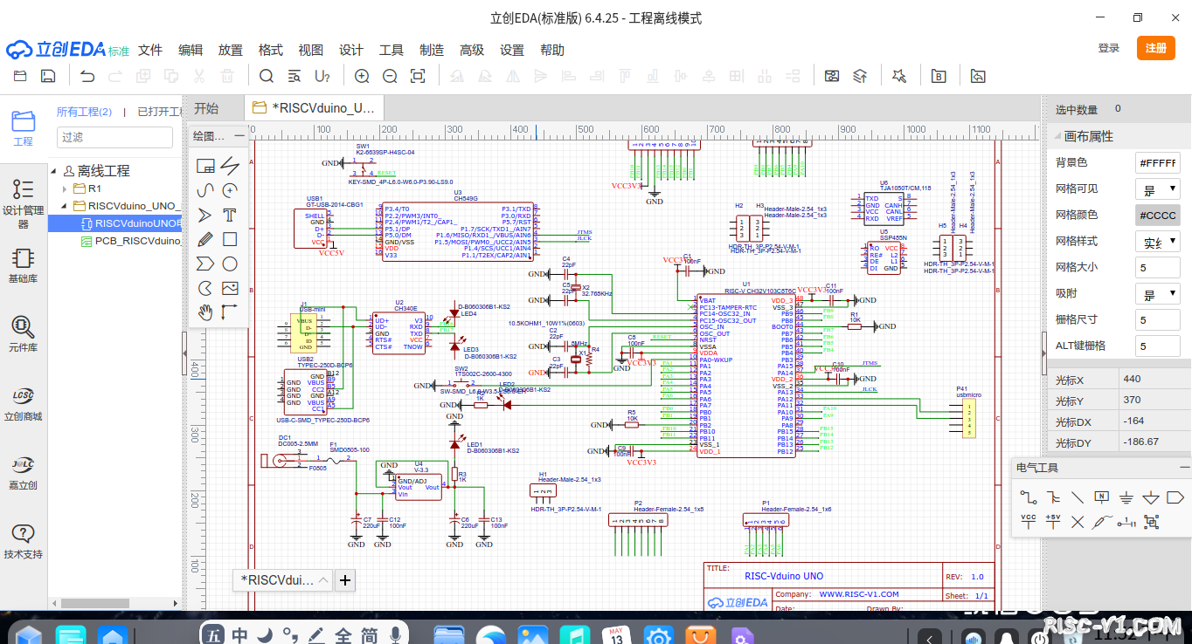1192x644 pixels.
Task: Click the background color #FFFFFF field
Action: tap(1157, 162)
